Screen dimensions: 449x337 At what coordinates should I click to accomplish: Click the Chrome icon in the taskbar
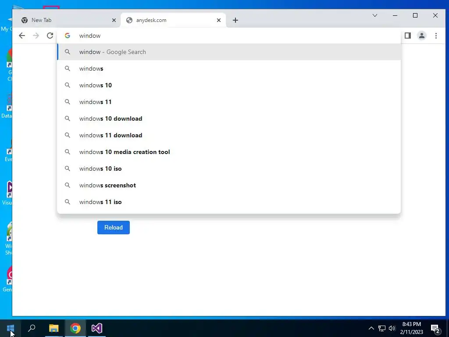coord(75,328)
